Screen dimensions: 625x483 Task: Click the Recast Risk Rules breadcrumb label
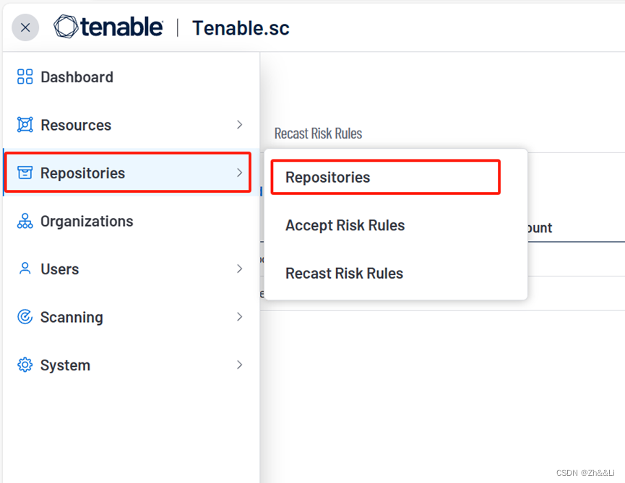click(318, 133)
